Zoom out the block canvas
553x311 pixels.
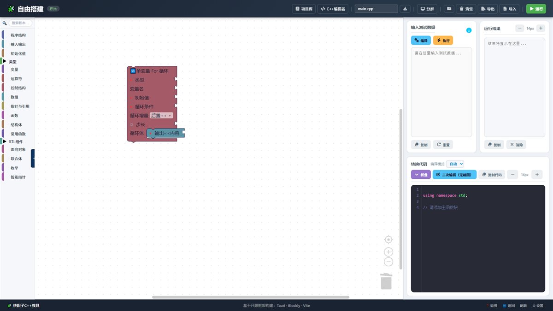click(388, 262)
